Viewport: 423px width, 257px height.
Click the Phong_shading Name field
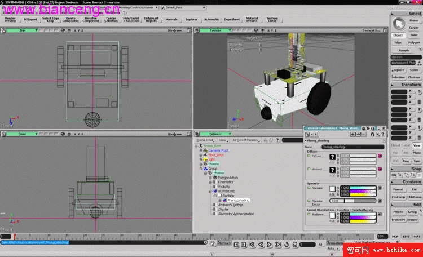[352, 147]
